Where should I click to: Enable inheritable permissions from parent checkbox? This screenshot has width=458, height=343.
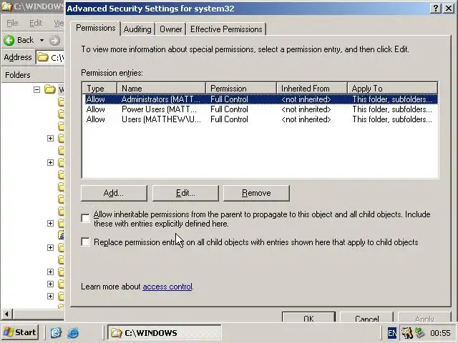click(85, 218)
